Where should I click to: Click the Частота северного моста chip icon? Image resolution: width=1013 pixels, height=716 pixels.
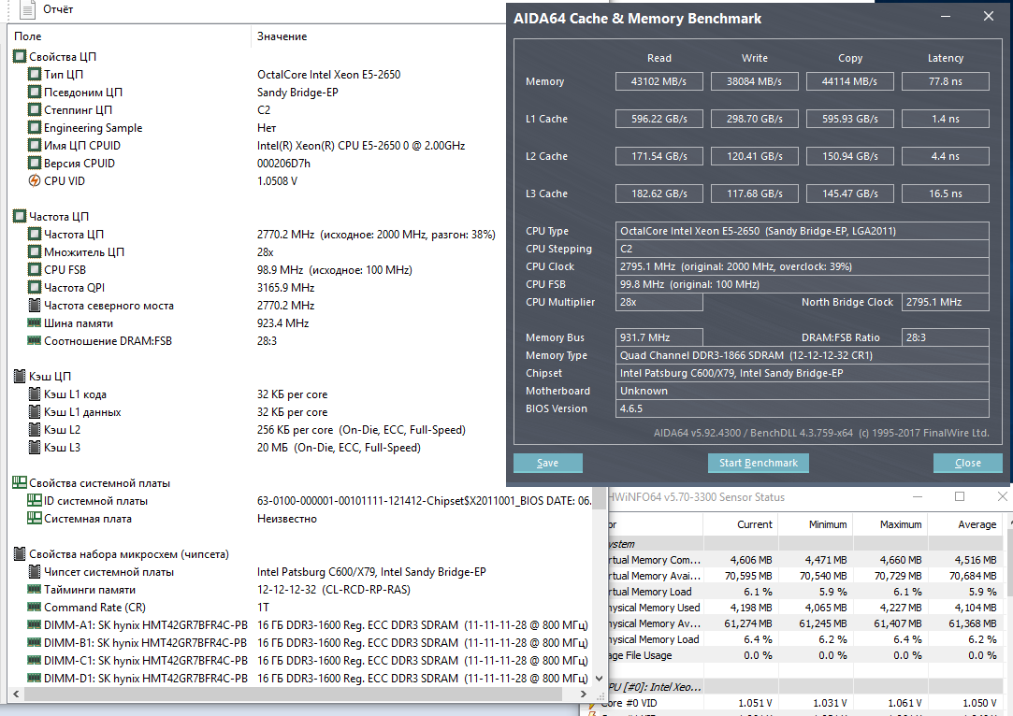coord(35,306)
